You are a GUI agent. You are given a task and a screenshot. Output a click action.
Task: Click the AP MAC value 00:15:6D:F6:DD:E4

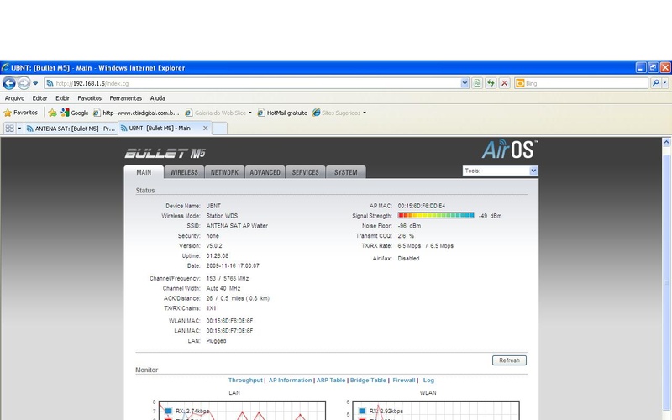coord(422,206)
